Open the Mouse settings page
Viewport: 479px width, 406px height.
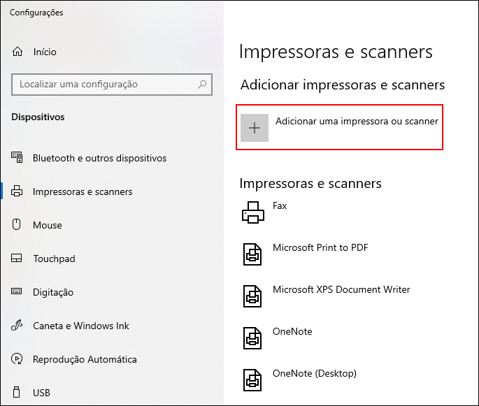point(48,225)
